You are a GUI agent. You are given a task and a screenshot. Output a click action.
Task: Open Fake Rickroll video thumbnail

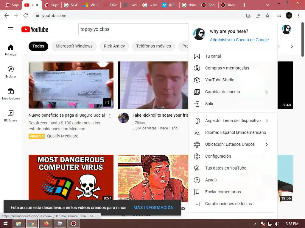pyautogui.click(x=153, y=85)
